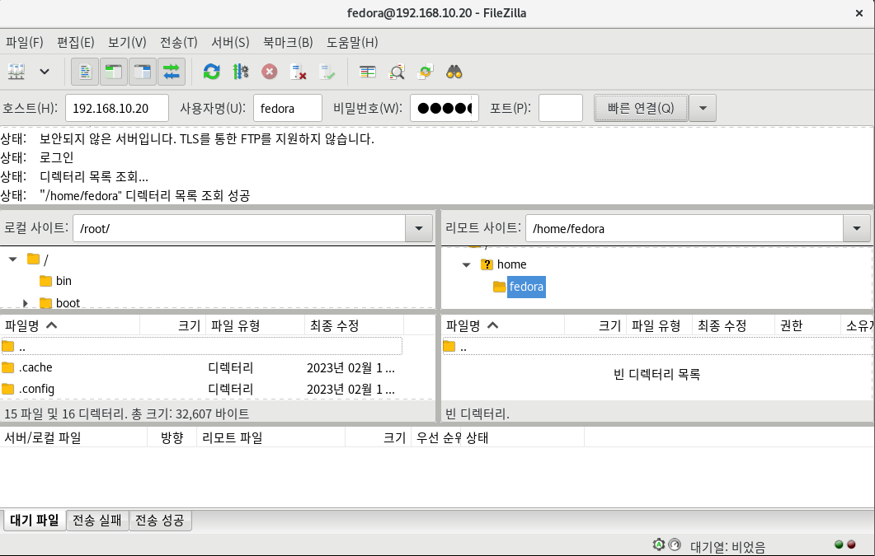Sort remote files by 권한 column
875x556 pixels.
point(807,325)
